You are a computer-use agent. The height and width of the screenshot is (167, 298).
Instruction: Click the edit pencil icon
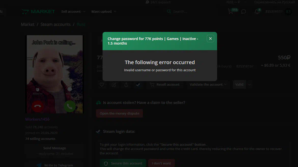(114, 85)
